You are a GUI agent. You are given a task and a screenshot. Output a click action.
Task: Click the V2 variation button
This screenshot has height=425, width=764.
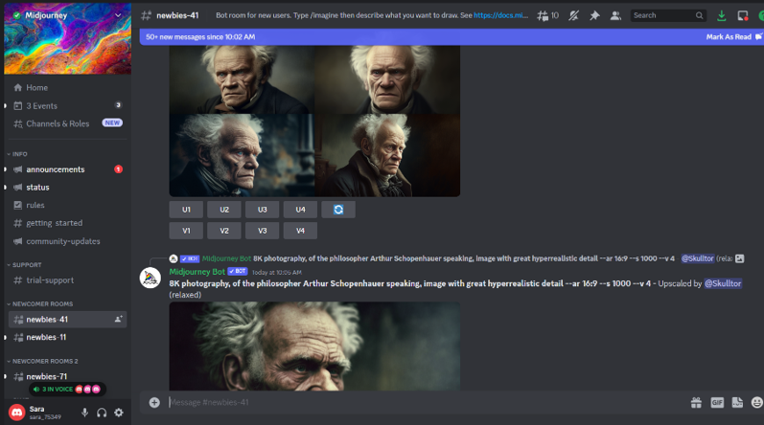[224, 231]
